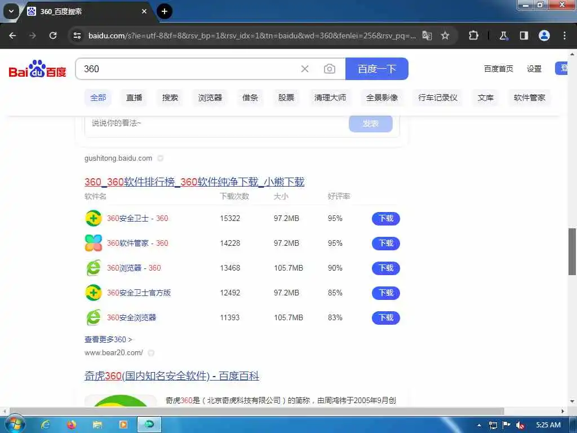Select the 清理大师 filter tab
This screenshot has height=433, width=577.
pos(330,98)
